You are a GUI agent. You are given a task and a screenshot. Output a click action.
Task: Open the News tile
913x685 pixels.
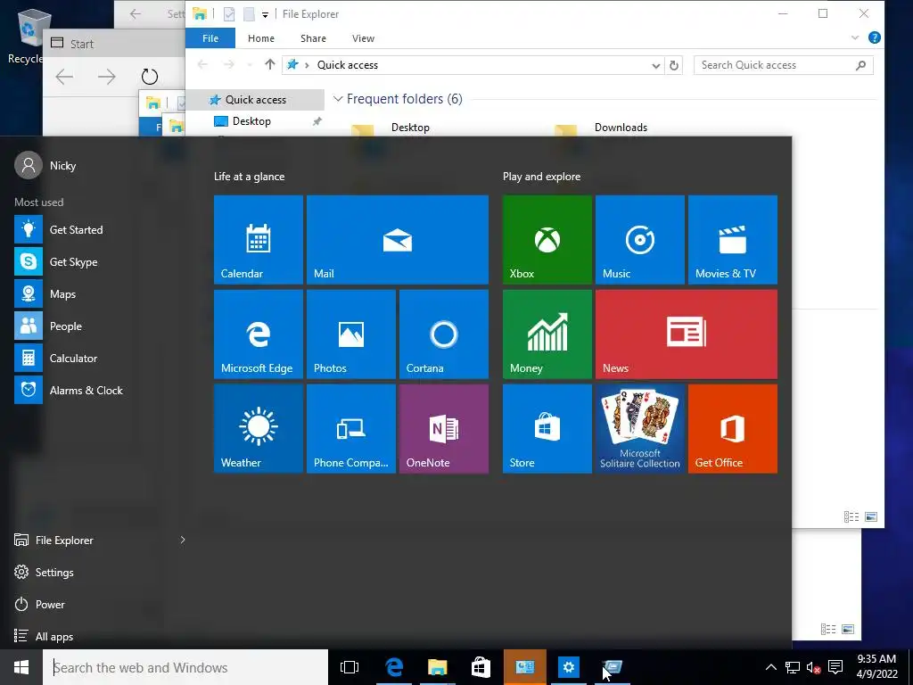tap(687, 334)
